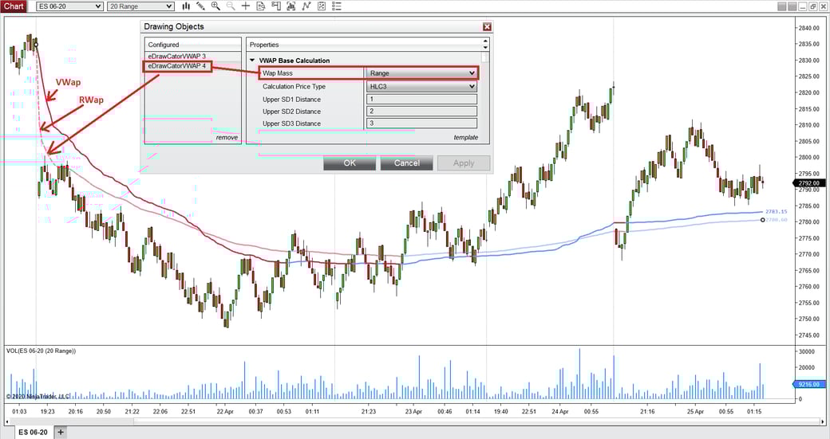Open the instrument dropdown ES 06-20

click(x=69, y=6)
